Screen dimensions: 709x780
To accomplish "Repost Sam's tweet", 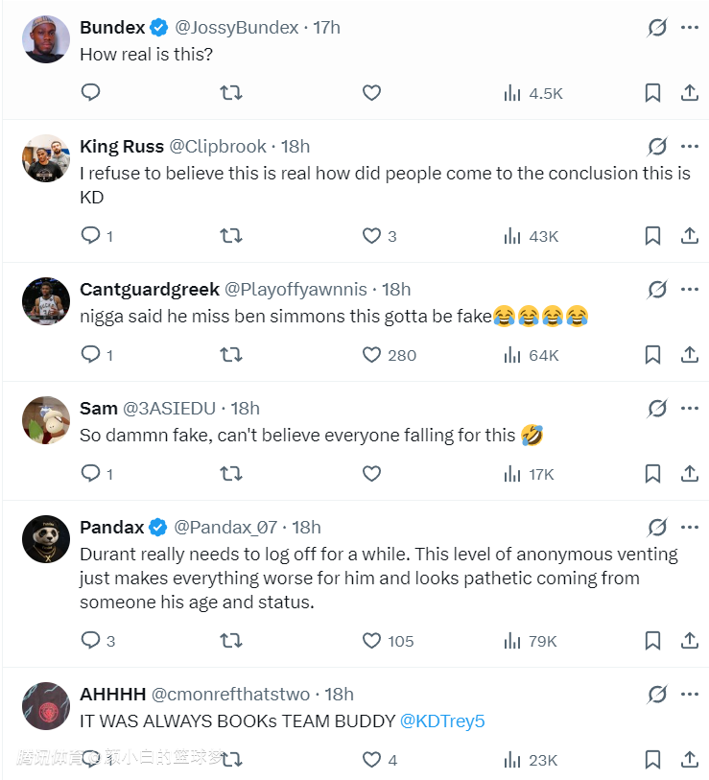I will tap(231, 474).
